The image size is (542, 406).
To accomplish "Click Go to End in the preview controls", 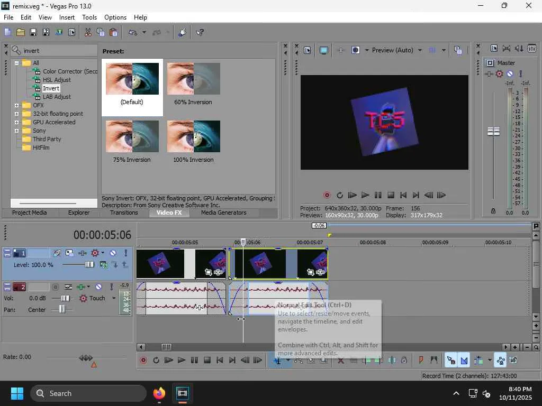I will pos(416,196).
